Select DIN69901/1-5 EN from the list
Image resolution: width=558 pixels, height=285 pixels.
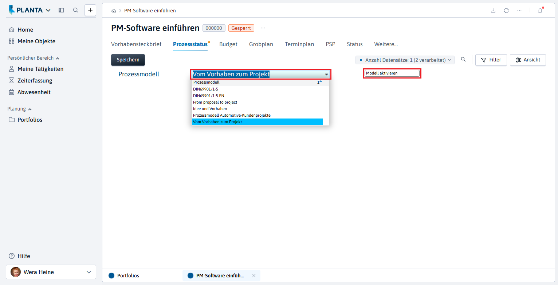pyautogui.click(x=258, y=96)
